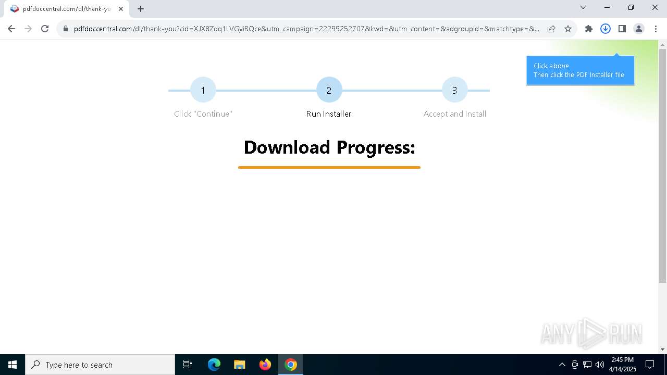Minimize the Chrome window
The image size is (667, 375).
(607, 7)
